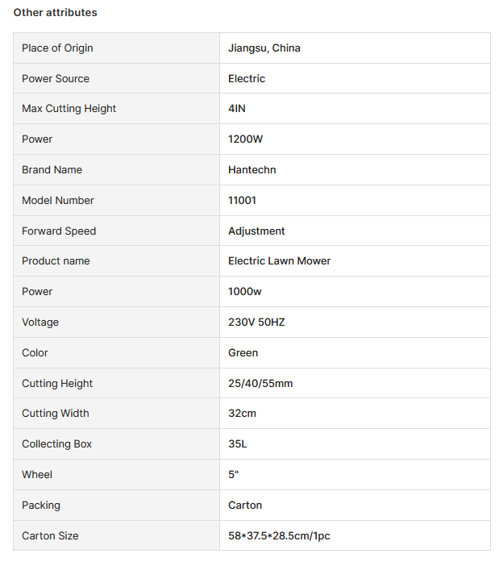The image size is (503, 562).
Task: Click the "1200W" power value
Action: [246, 139]
